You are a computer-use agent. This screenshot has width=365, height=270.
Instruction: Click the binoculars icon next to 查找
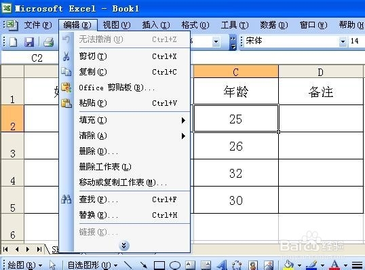[x=66, y=199]
